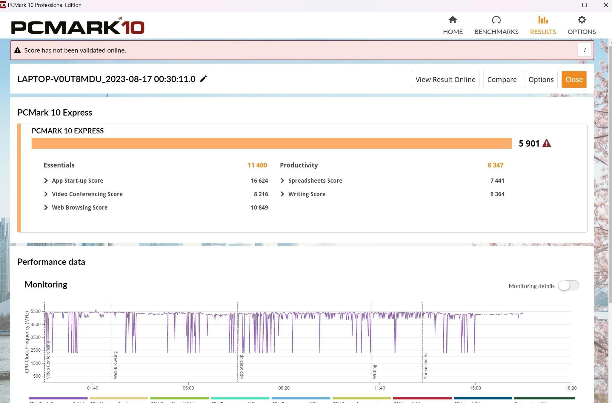The height and width of the screenshot is (403, 612).
Task: Click the Productivity score 8 347
Action: [x=495, y=165]
